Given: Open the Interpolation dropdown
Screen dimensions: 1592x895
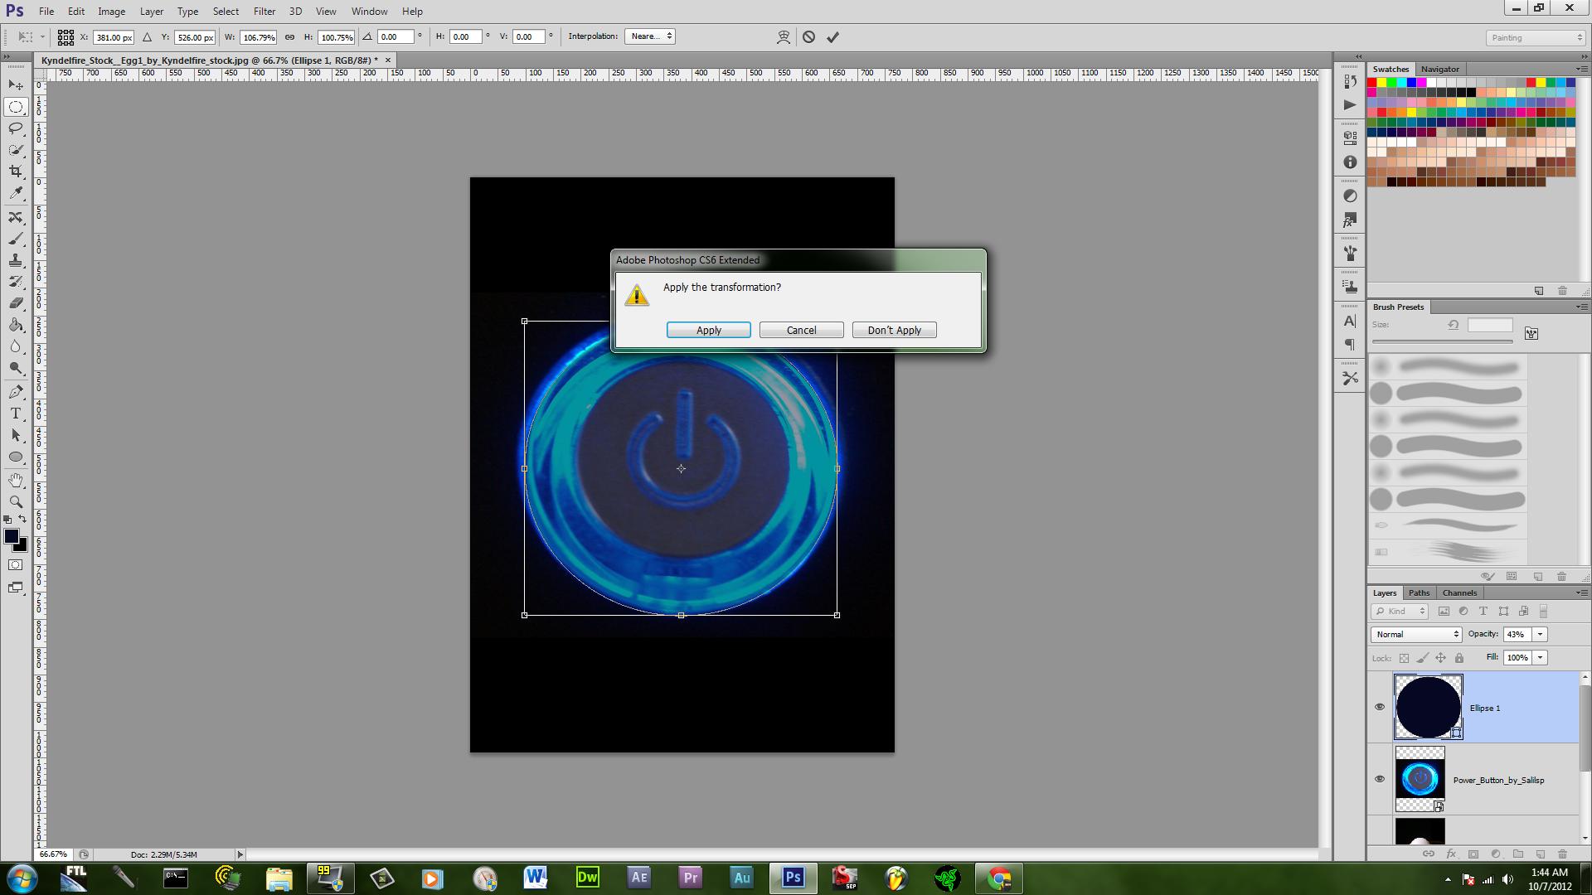Looking at the screenshot, I should click(651, 36).
